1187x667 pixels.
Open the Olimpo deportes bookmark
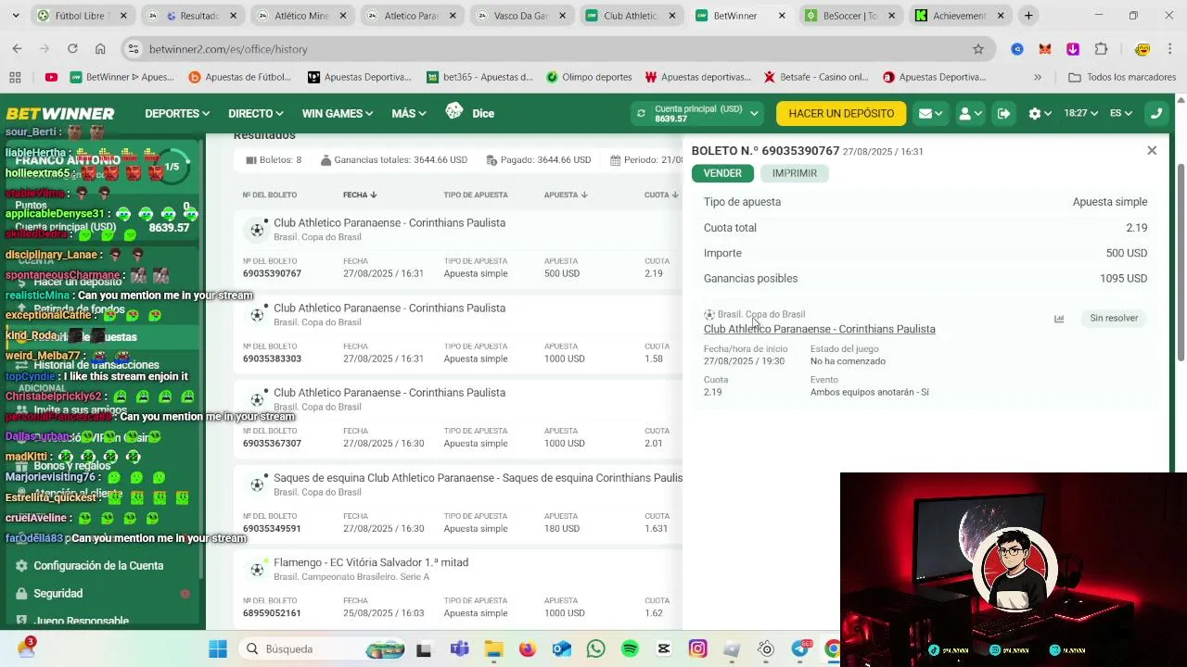point(589,77)
